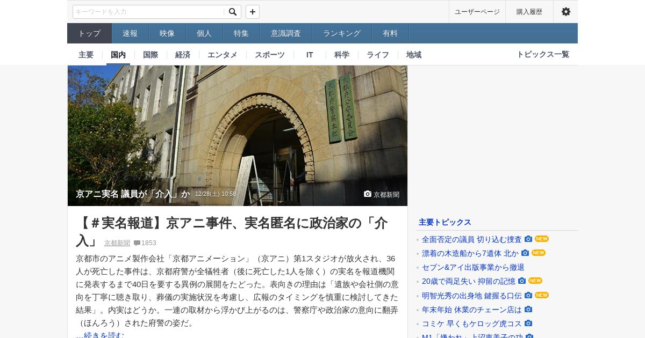Screen dimensions: 645x338
Task: Click NEW badge next to 漂着の木造船
Action: (x=539, y=253)
